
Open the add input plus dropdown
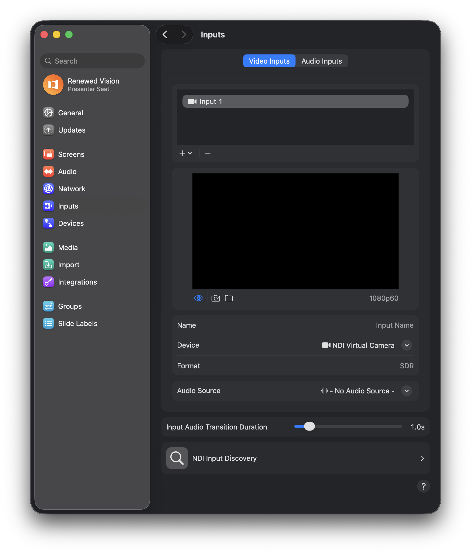(185, 153)
